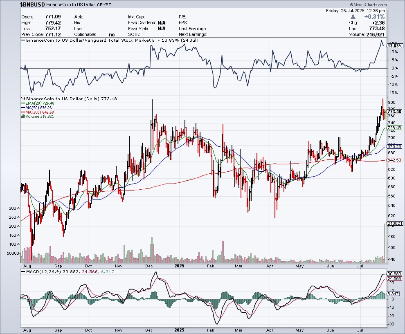Click the BinanceCoin to US Dollar (Daily) chart title
Image resolution: width=405 pixels, height=334 pixels.
click(x=72, y=99)
